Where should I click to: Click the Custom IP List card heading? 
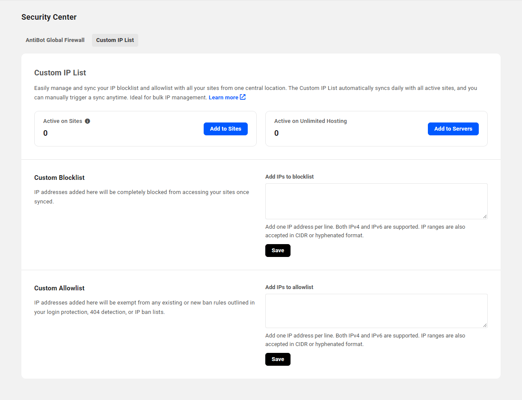point(60,73)
